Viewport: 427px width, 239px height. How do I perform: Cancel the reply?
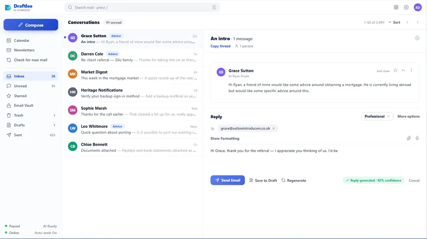(414, 180)
